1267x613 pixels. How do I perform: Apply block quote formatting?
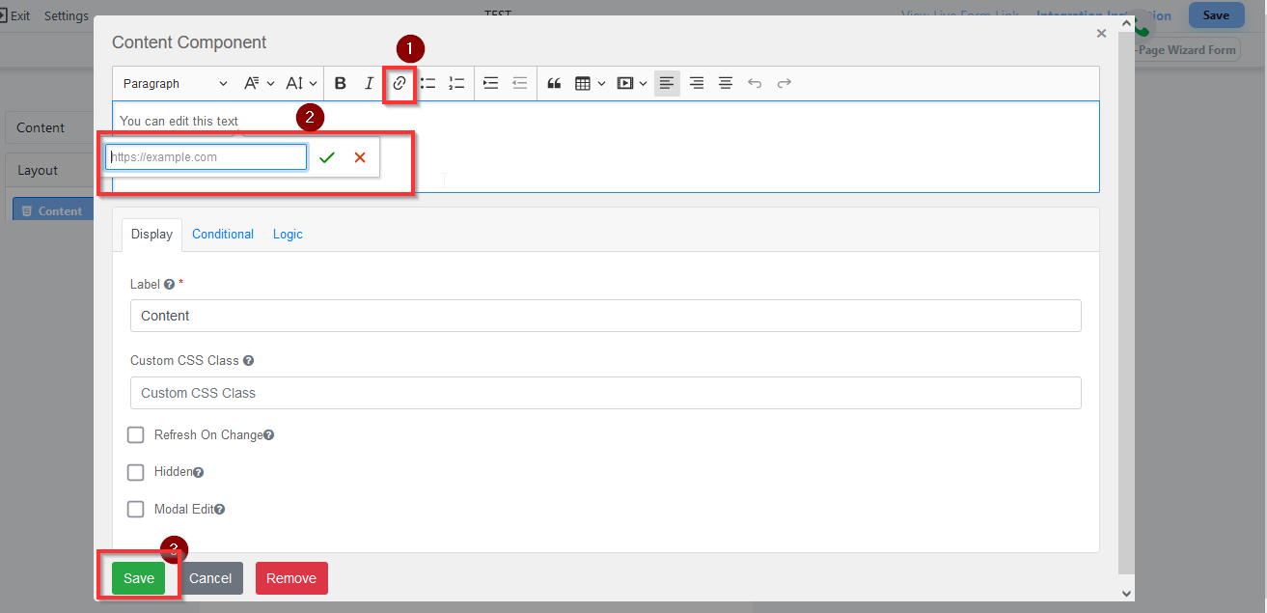coord(554,84)
